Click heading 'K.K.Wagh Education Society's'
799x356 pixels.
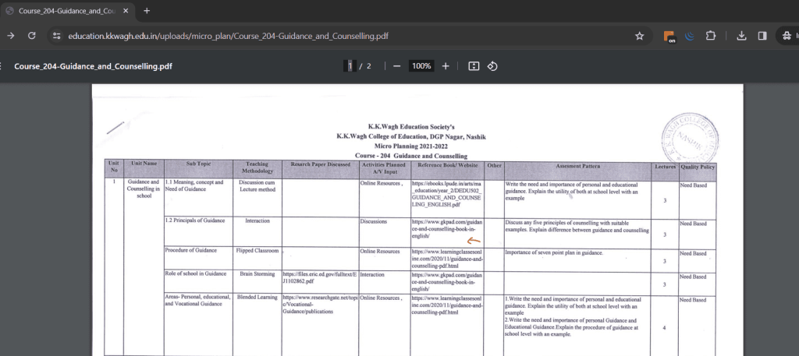tap(411, 127)
